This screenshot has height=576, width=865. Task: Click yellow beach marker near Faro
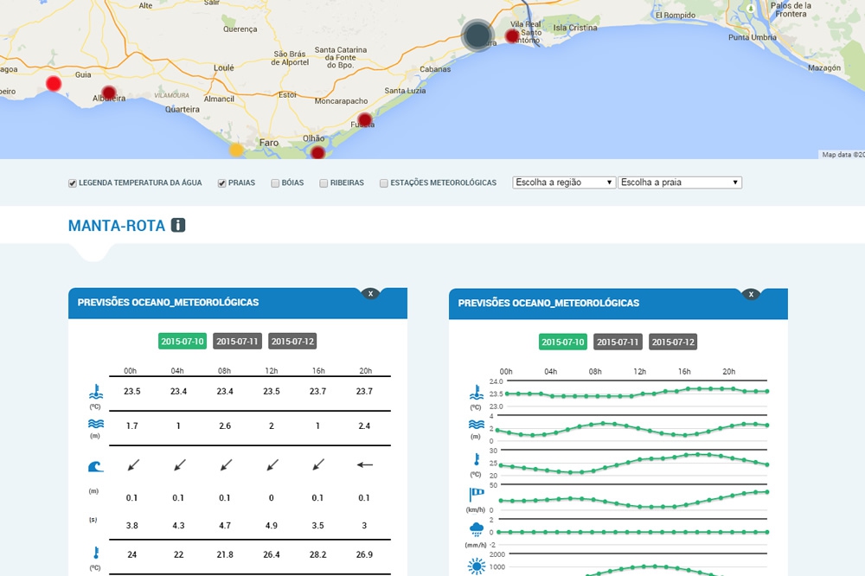point(236,150)
